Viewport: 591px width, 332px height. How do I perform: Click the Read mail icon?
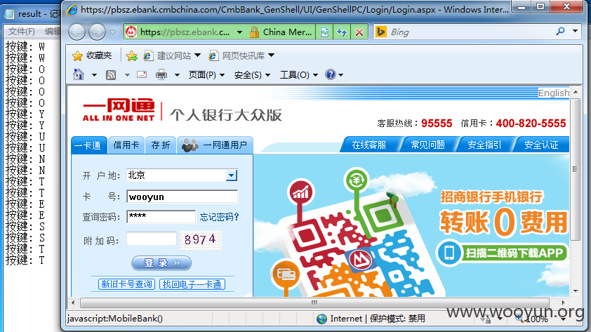[x=142, y=74]
